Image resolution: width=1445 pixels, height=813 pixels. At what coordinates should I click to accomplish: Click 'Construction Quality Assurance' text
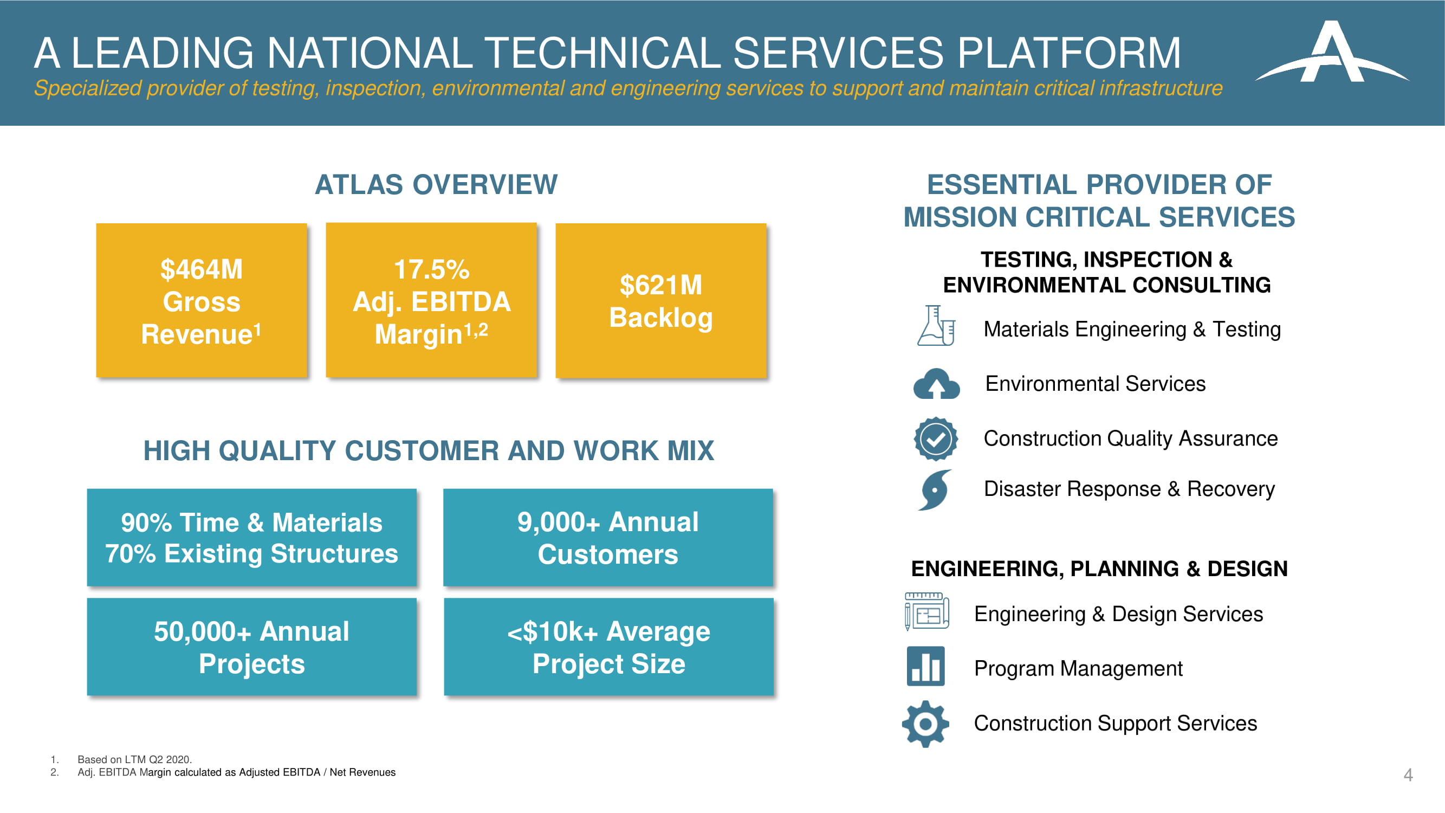[1131, 439]
